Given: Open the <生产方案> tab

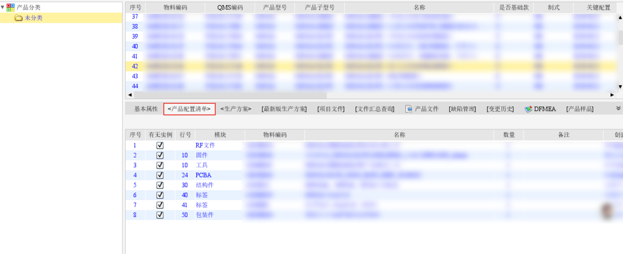Looking at the screenshot, I should point(236,109).
